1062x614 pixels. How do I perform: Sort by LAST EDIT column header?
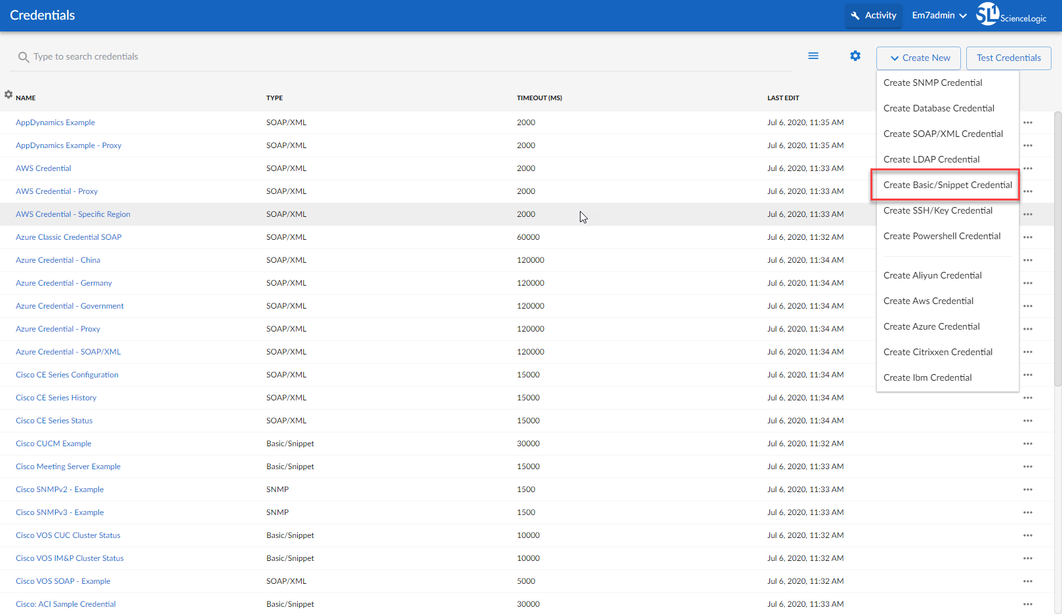(783, 98)
